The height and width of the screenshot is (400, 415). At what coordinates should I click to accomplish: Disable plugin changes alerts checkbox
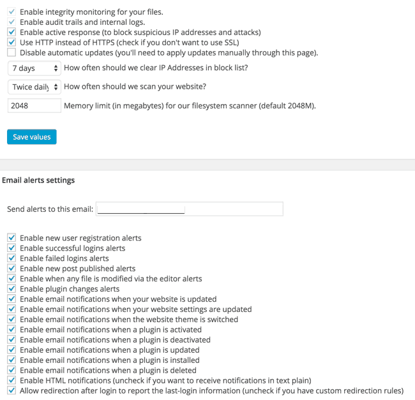point(11,289)
